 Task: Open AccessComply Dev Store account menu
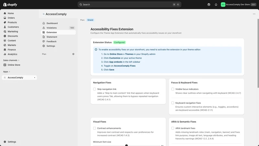pyautogui.click(x=239, y=5)
